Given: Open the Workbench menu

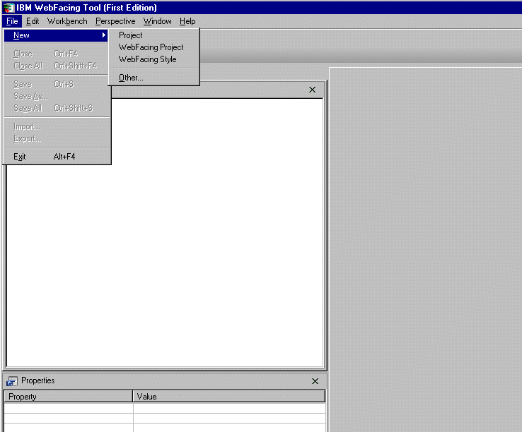Looking at the screenshot, I should click(67, 21).
